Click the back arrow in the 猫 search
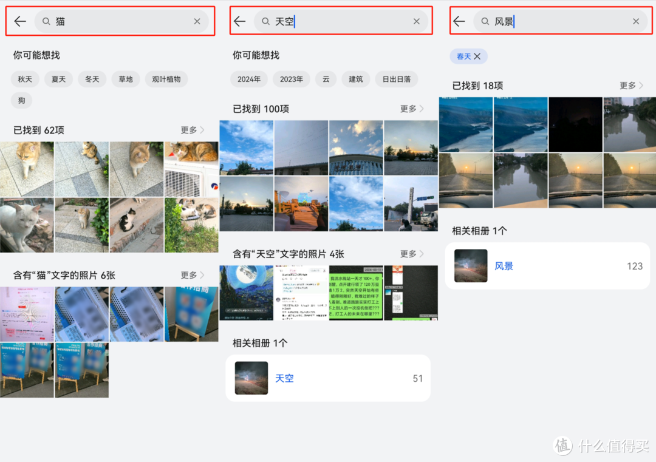 pyautogui.click(x=19, y=21)
